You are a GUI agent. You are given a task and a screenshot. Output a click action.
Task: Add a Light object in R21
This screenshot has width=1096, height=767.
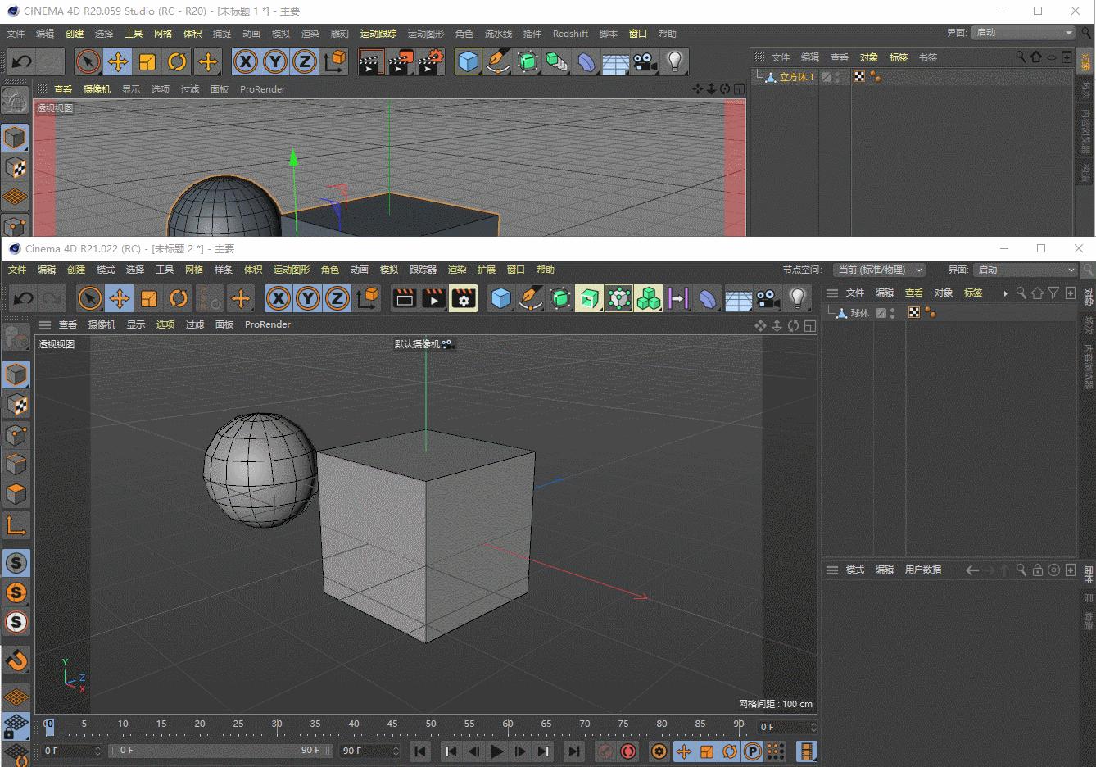point(797,298)
